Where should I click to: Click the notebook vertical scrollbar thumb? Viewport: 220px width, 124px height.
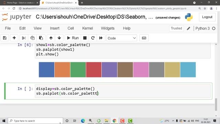(x=216, y=105)
